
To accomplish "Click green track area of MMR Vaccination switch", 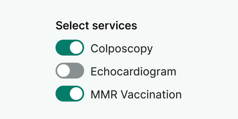I will 62,94.
